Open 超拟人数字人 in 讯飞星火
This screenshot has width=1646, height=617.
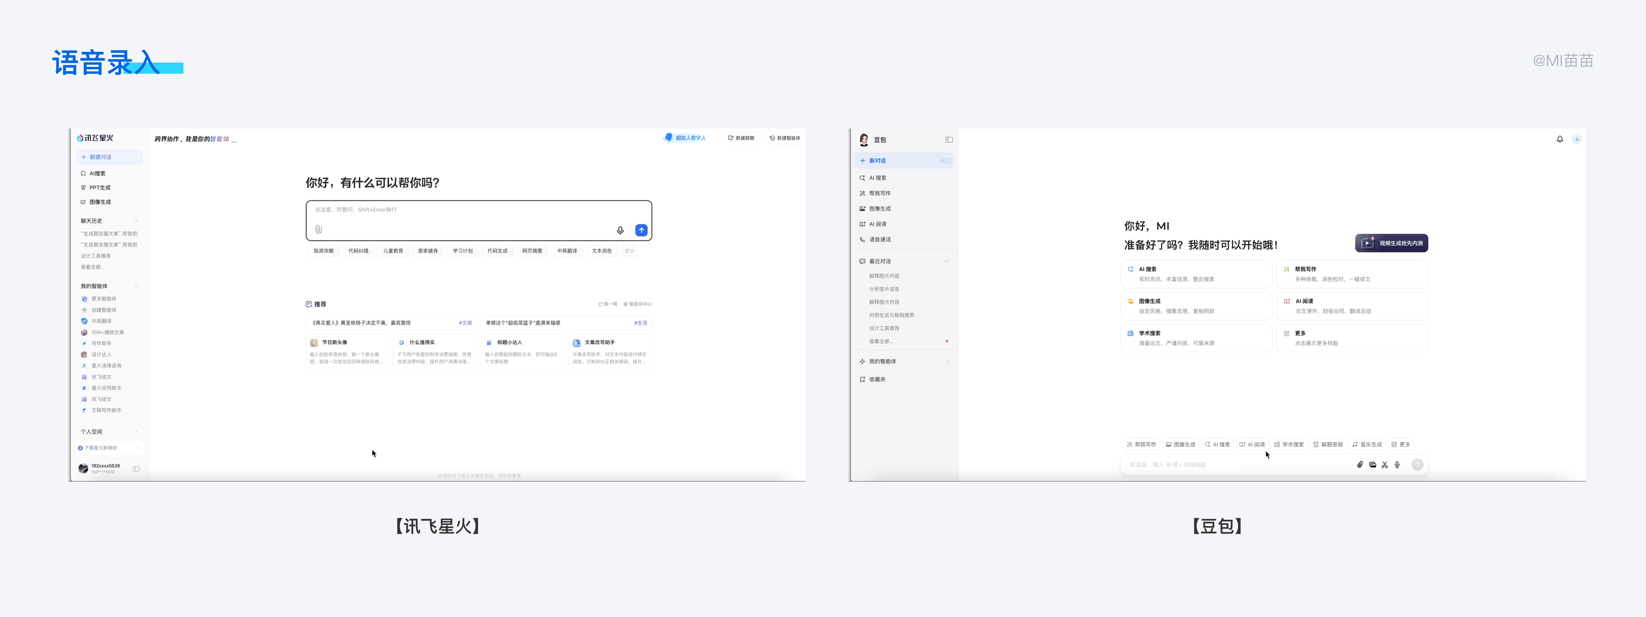(686, 138)
